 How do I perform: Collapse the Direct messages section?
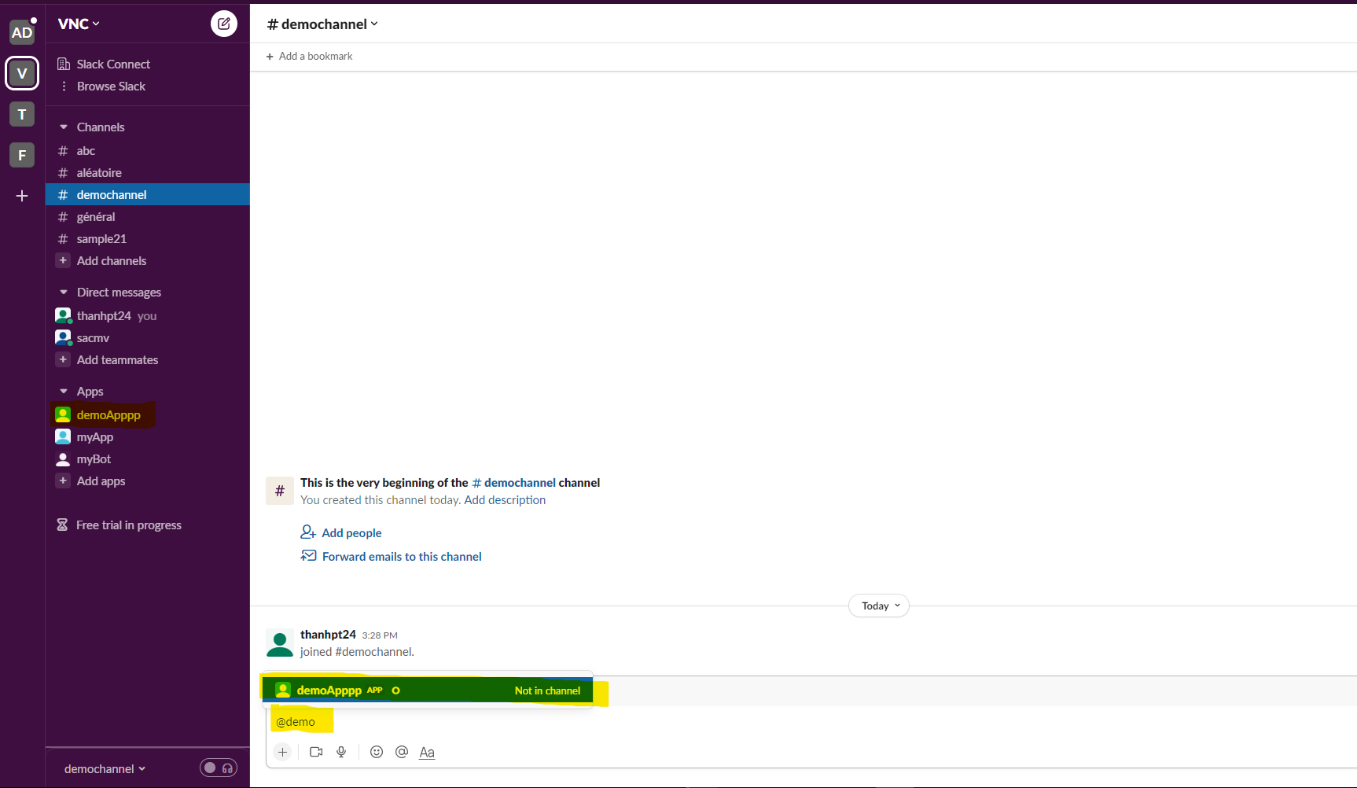click(x=64, y=292)
